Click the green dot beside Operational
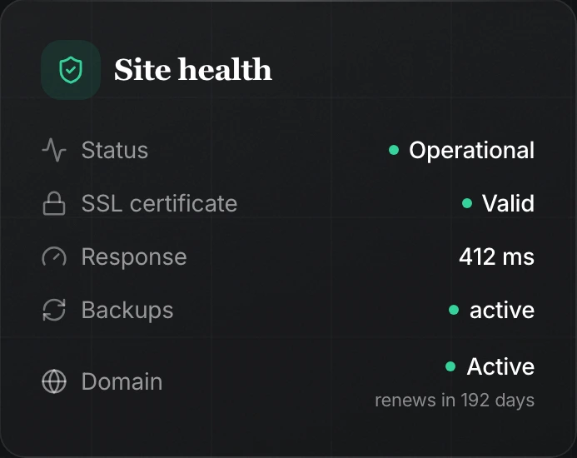Image resolution: width=577 pixels, height=458 pixels. click(394, 150)
